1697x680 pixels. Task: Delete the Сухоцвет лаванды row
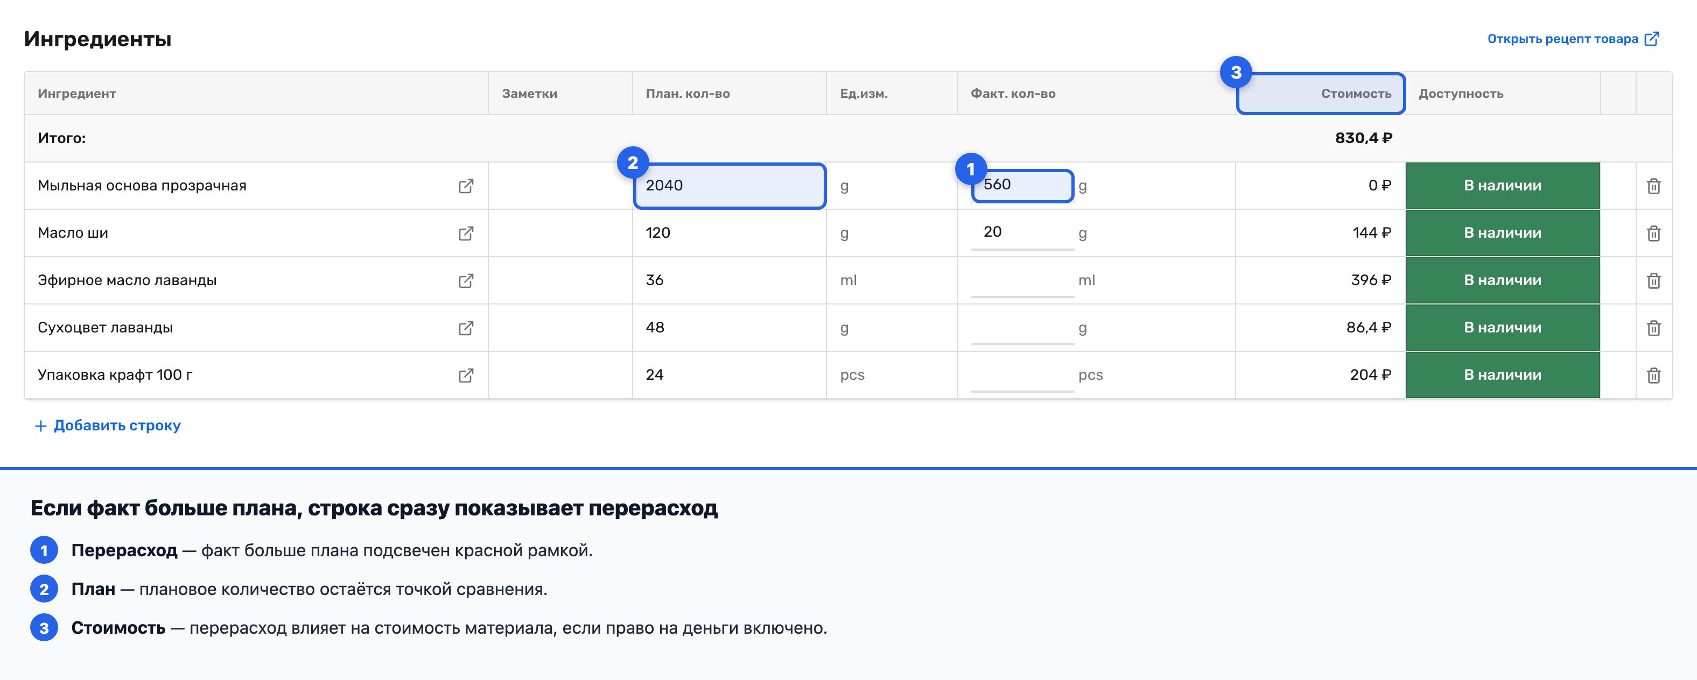pyautogui.click(x=1653, y=329)
